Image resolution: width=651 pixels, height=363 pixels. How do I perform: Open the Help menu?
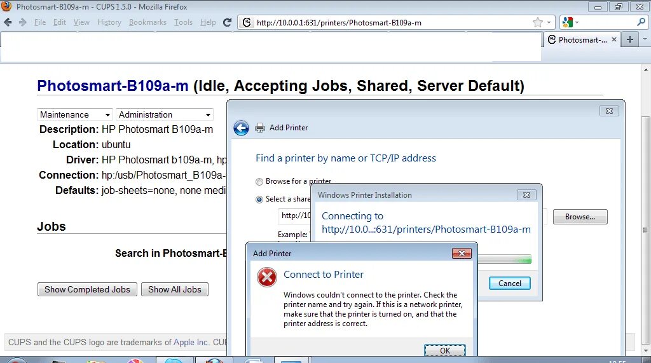coord(208,22)
